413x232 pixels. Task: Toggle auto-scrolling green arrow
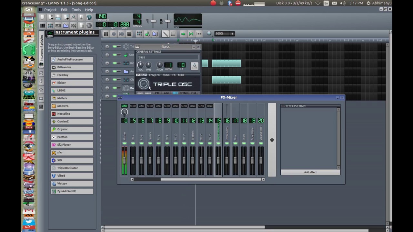click(183, 34)
